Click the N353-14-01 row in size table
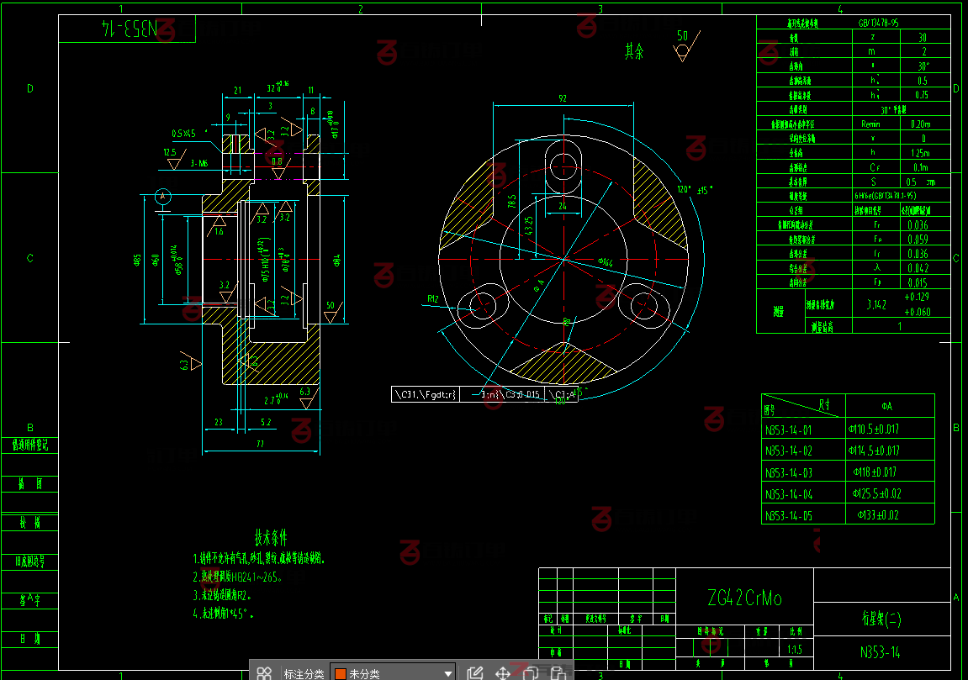The image size is (968, 680). point(789,429)
